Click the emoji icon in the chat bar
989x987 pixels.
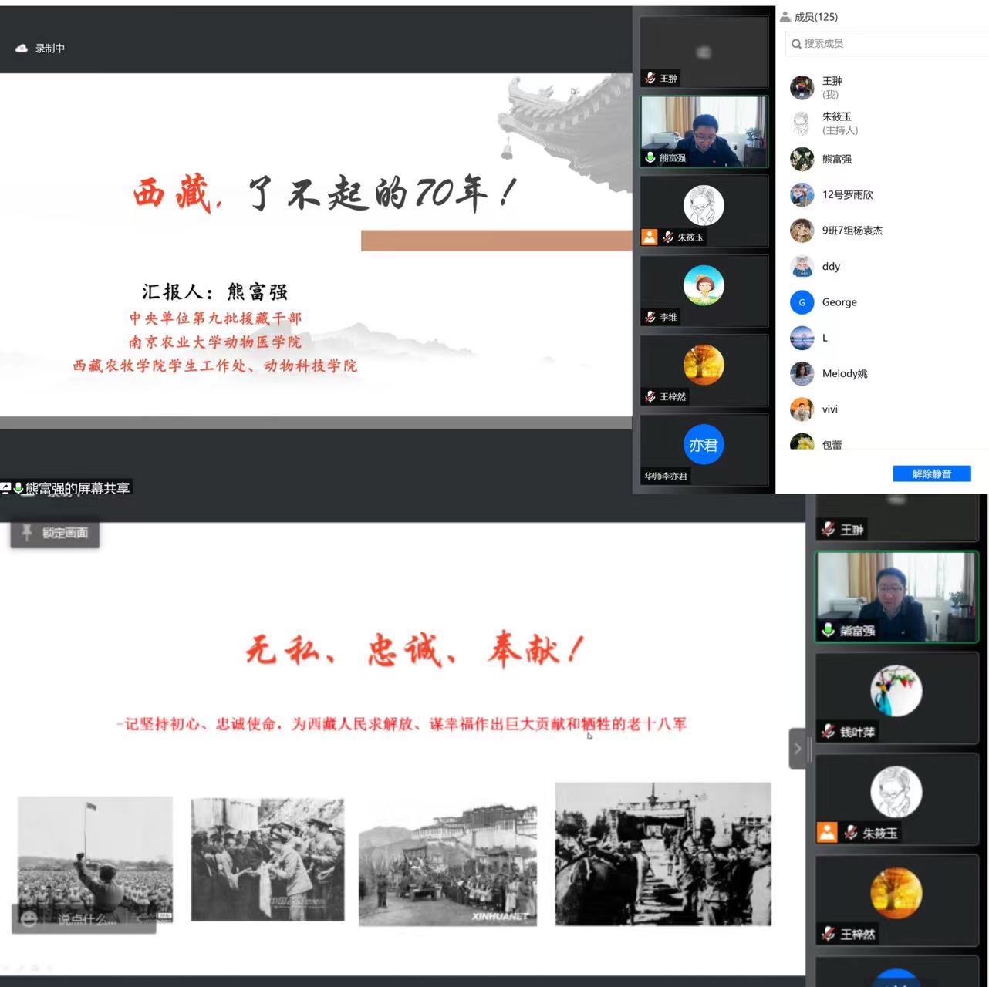point(29,919)
